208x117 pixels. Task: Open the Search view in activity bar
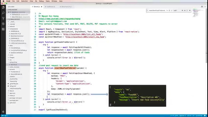pyautogui.click(x=3, y=13)
